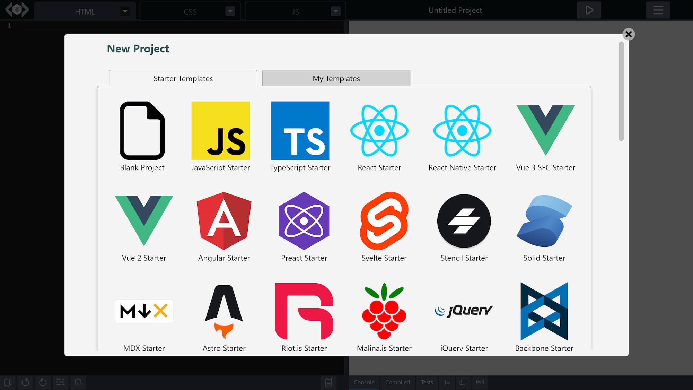693x390 pixels.
Task: Switch to the My Templates tab
Action: coord(336,78)
